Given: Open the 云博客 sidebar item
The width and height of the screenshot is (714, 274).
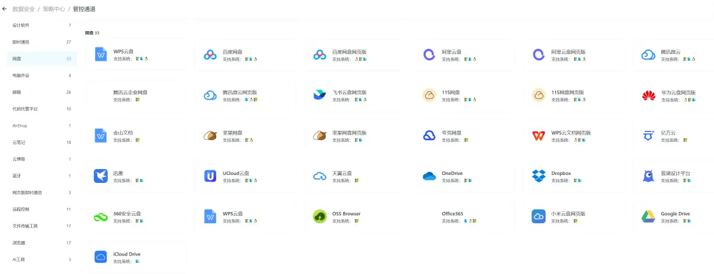Looking at the screenshot, I should coord(42,159).
